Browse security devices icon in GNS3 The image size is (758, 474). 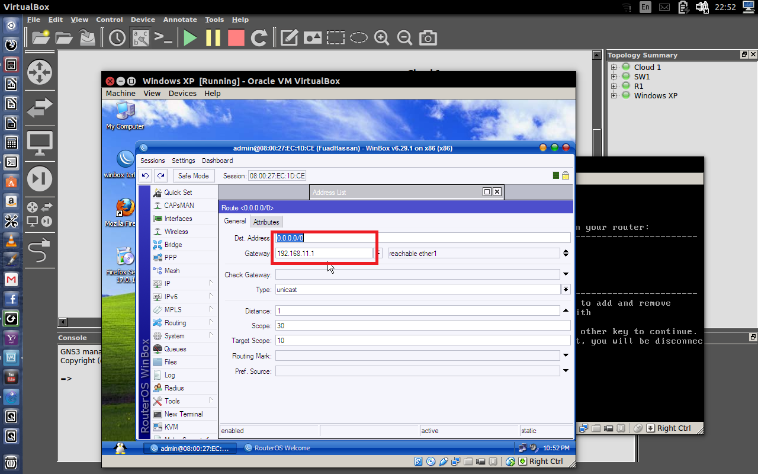pos(40,178)
